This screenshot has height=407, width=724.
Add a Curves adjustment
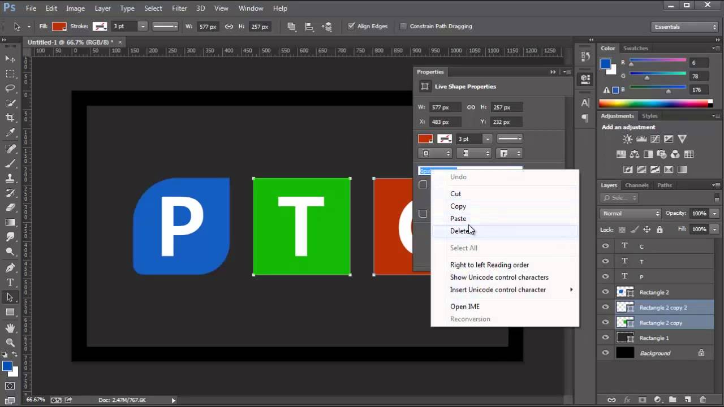click(x=655, y=139)
